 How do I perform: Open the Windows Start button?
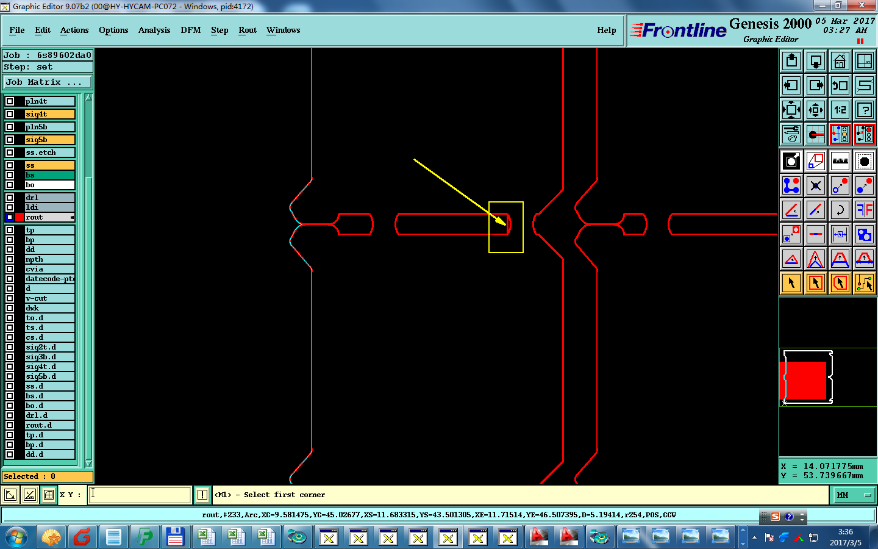16,537
